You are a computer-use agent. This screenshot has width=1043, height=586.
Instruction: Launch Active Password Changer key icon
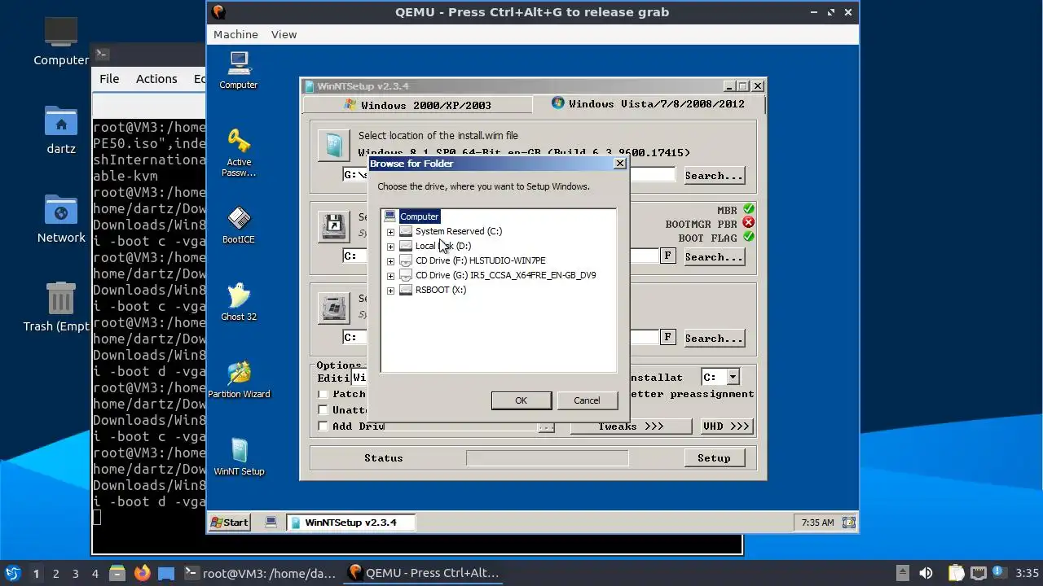pos(239,152)
